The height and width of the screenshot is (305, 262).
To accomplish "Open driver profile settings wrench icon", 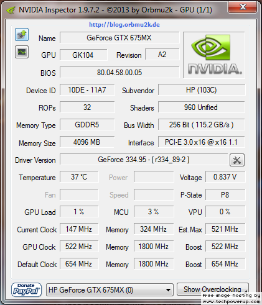I will (x=237, y=160).
